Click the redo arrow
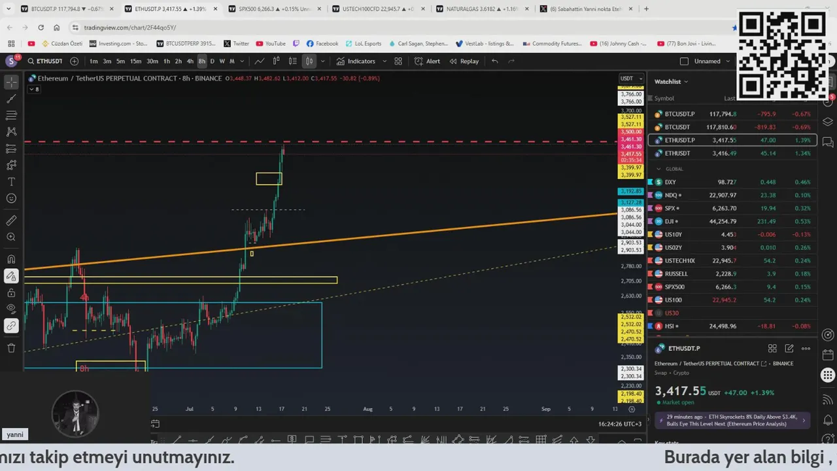This screenshot has height=471, width=837. pos(511,61)
